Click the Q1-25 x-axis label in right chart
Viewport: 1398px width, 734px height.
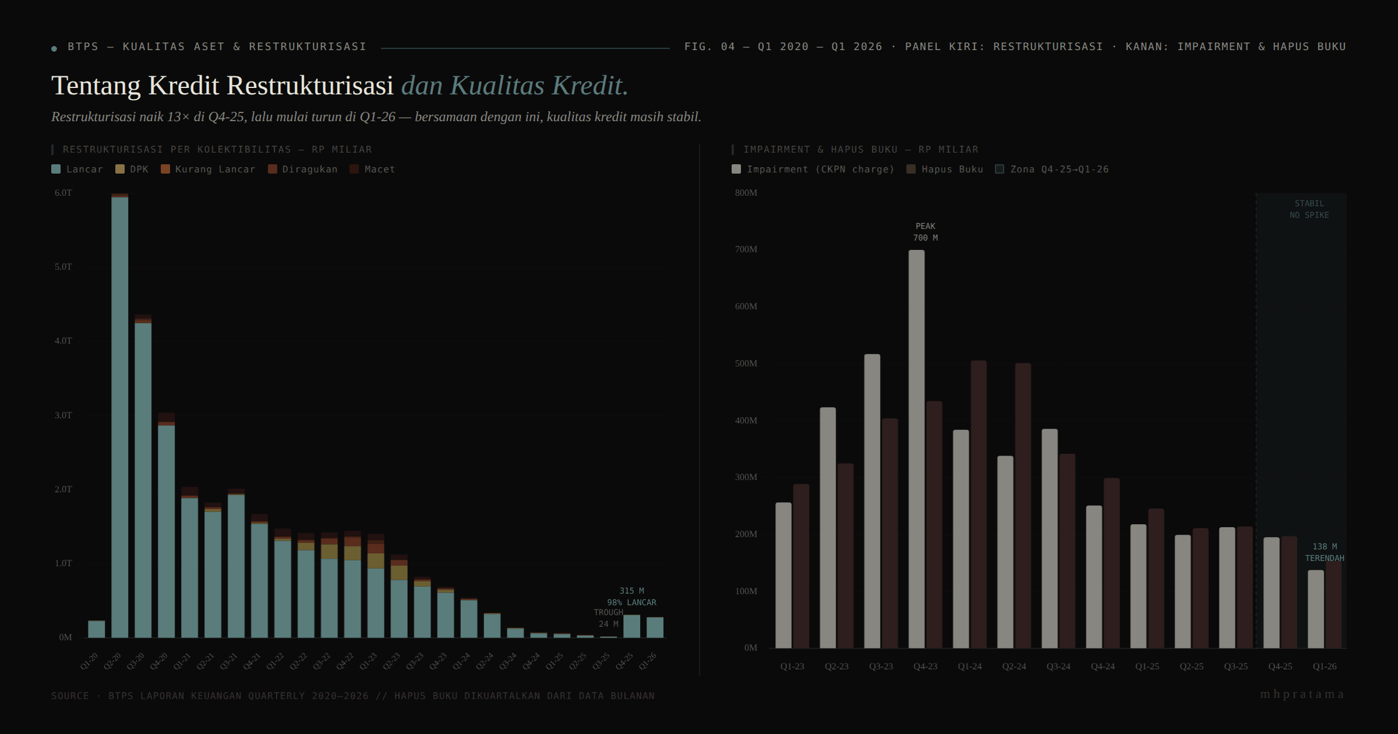[x=1147, y=666]
